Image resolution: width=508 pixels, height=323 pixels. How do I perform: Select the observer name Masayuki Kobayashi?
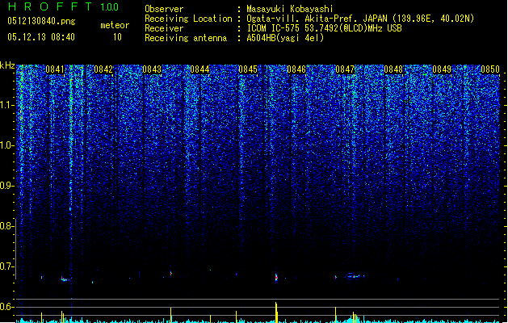[x=290, y=9]
